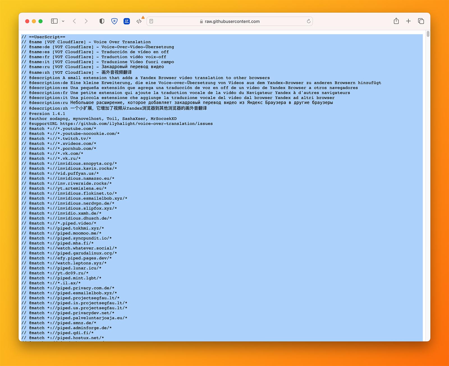The width and height of the screenshot is (449, 366).
Task: Open the userscripts code extension with warning
Action: coord(139,21)
